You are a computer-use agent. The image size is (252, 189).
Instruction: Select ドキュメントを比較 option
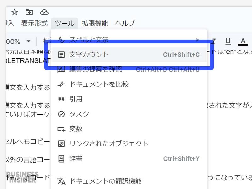coord(129,84)
